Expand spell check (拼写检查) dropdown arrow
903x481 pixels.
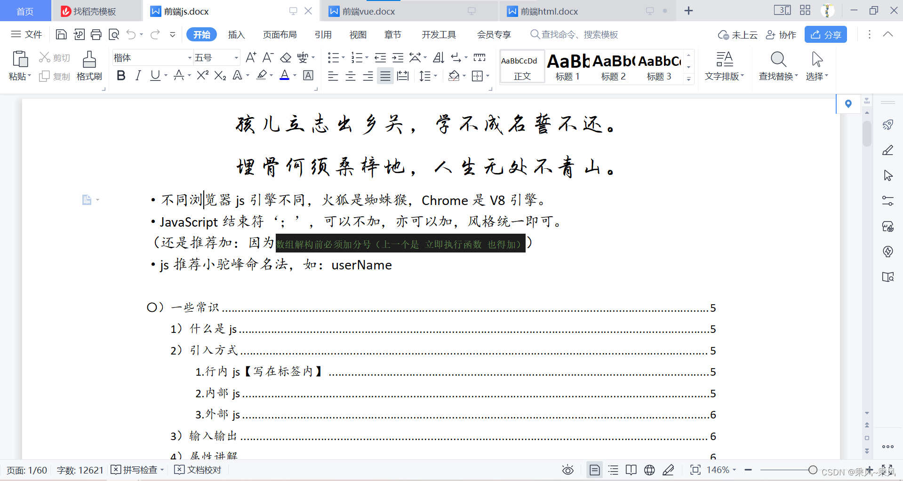click(x=162, y=470)
